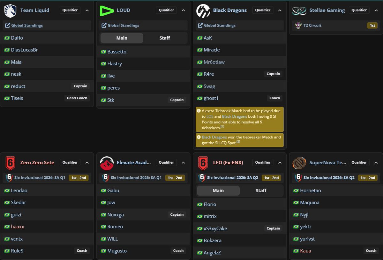Click Elevate Academy's SA Q1 tournament icon

coord(105,178)
